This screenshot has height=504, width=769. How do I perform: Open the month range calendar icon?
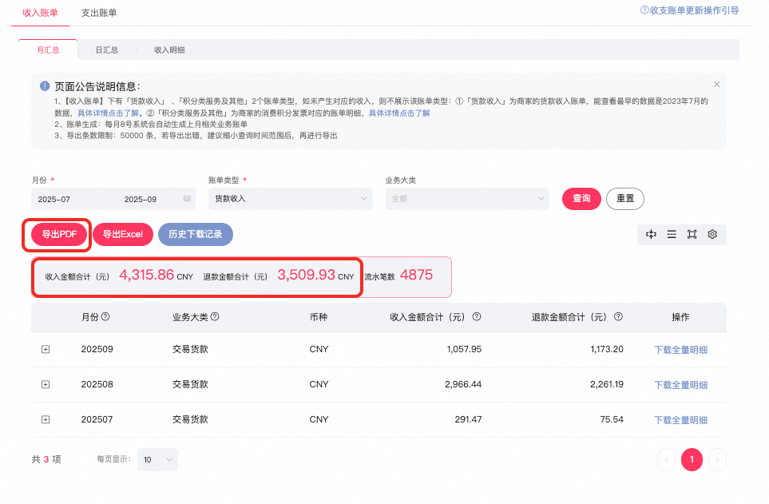pos(187,199)
